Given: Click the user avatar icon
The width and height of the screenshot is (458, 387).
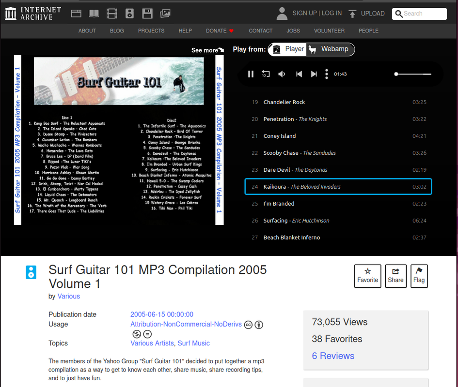Looking at the screenshot, I should tap(282, 14).
